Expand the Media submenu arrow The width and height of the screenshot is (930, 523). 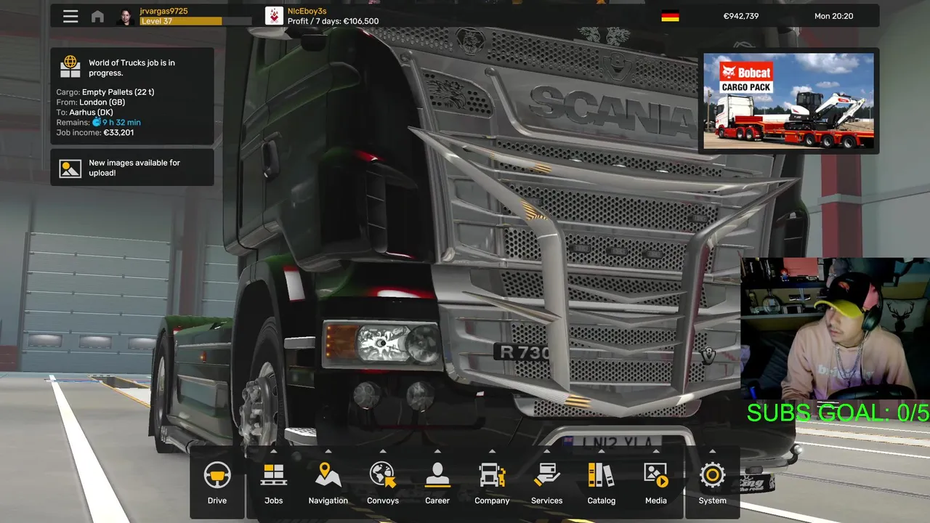(656, 451)
